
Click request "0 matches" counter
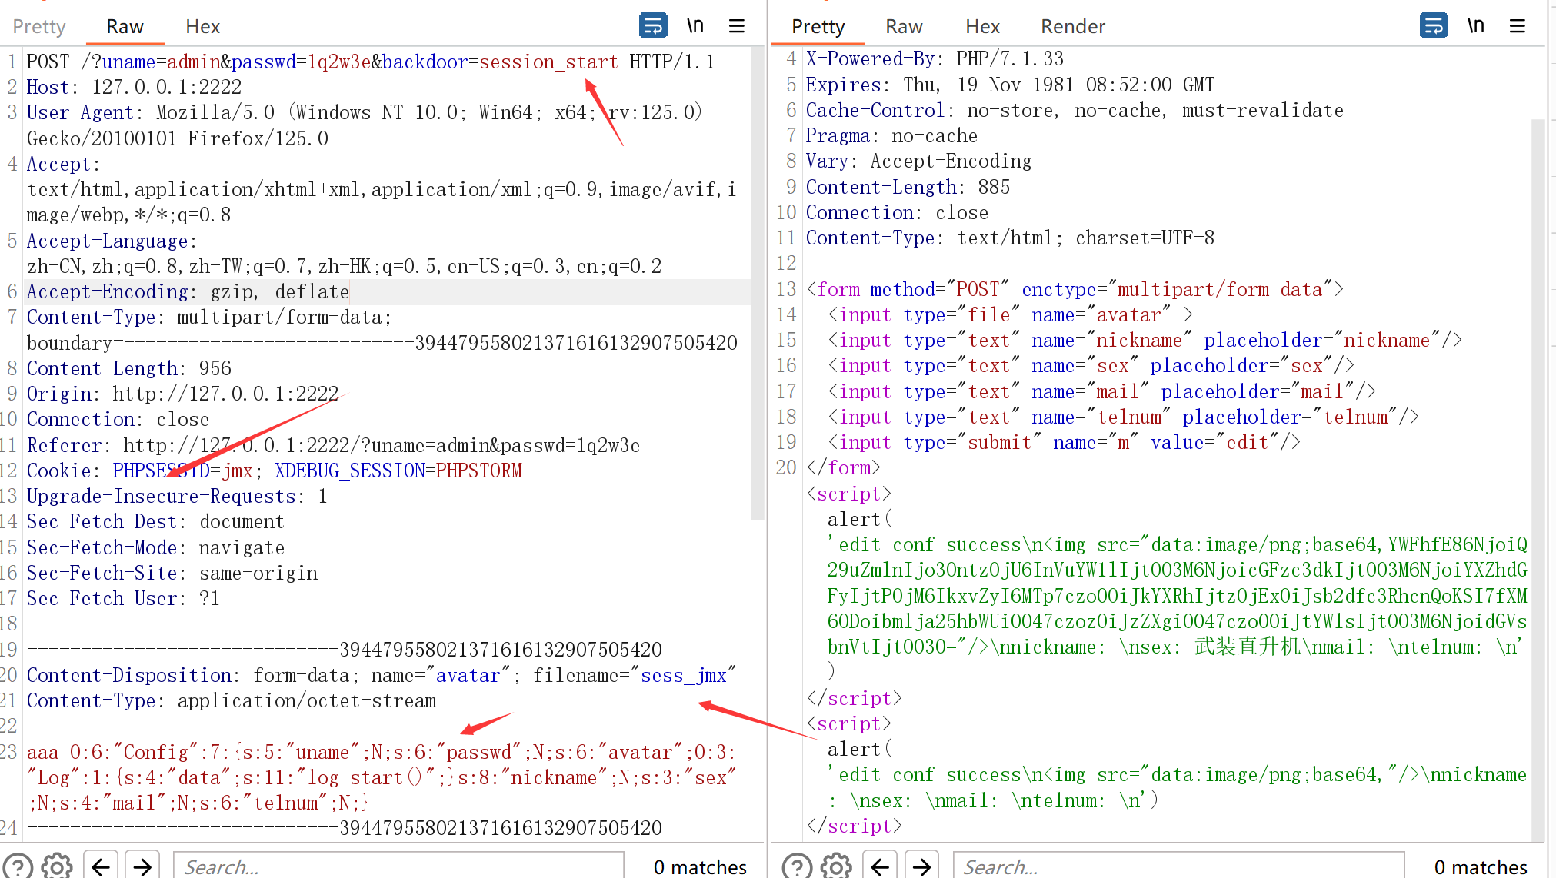(x=700, y=867)
